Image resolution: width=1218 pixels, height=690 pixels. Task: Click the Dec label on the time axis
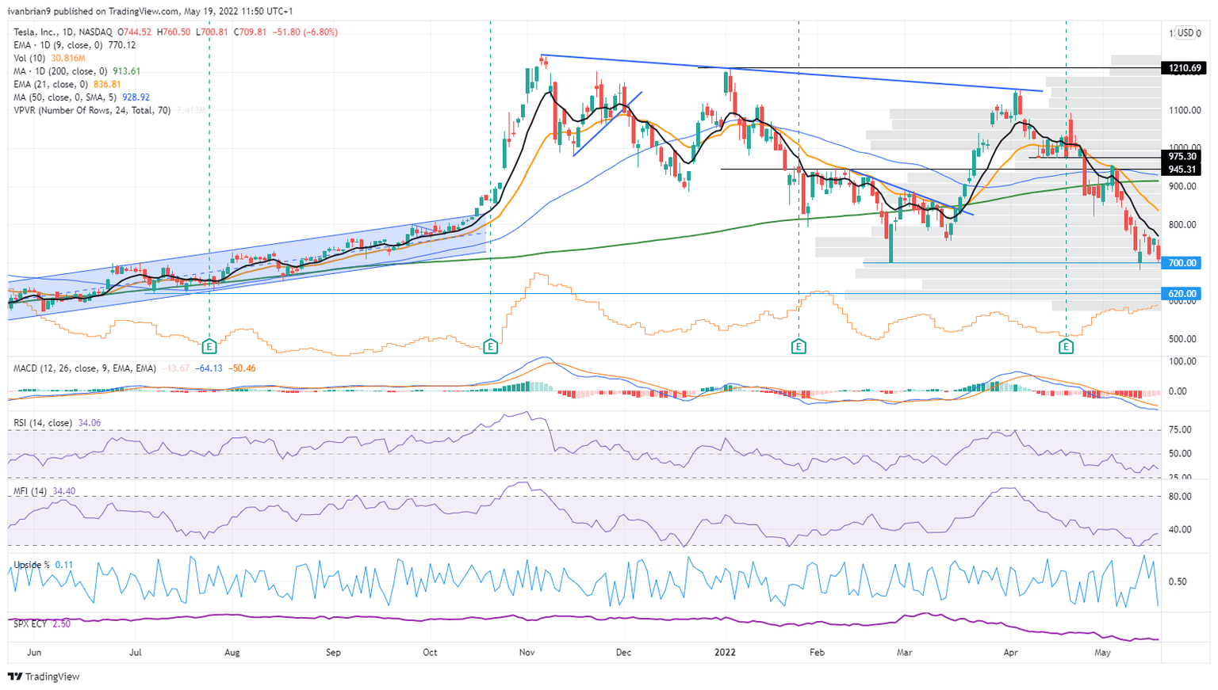pos(623,653)
